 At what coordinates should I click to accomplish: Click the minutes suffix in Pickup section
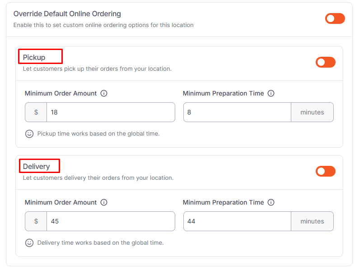click(x=312, y=112)
